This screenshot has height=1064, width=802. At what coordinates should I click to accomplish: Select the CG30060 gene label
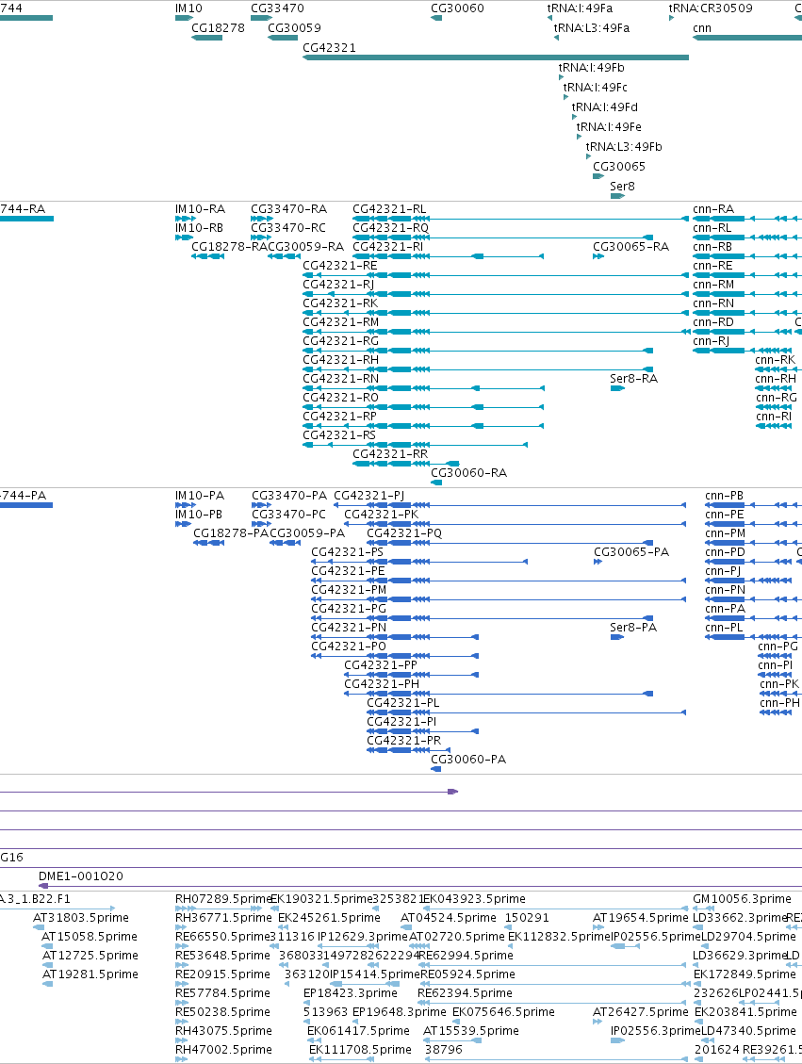457,8
